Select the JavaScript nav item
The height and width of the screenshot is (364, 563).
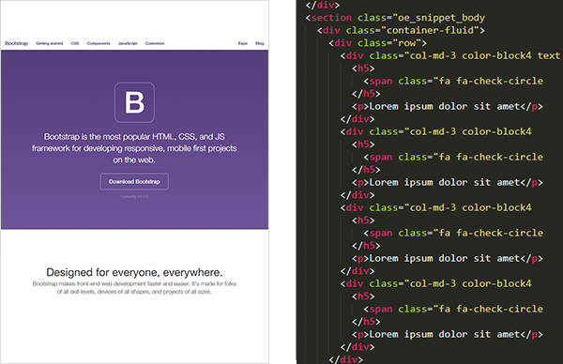click(128, 43)
